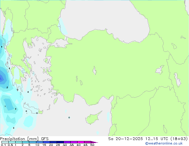Click the legend label '20'
This screenshot has height=146, width=189.
pyautogui.click(x=51, y=145)
